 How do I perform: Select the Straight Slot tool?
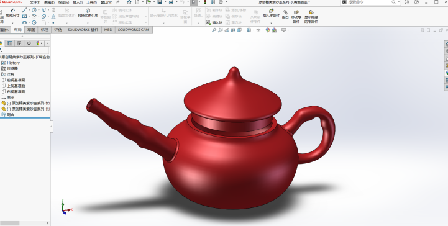click(25, 22)
